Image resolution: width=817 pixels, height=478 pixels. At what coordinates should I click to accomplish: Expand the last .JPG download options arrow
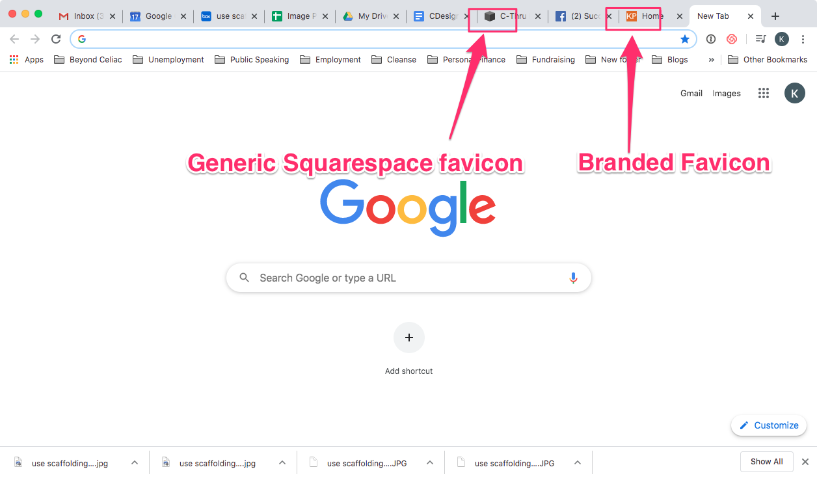pos(578,462)
